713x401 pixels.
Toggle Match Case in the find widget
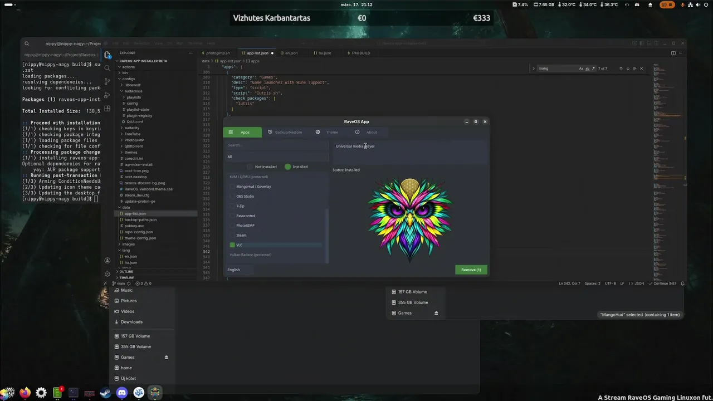tap(581, 69)
